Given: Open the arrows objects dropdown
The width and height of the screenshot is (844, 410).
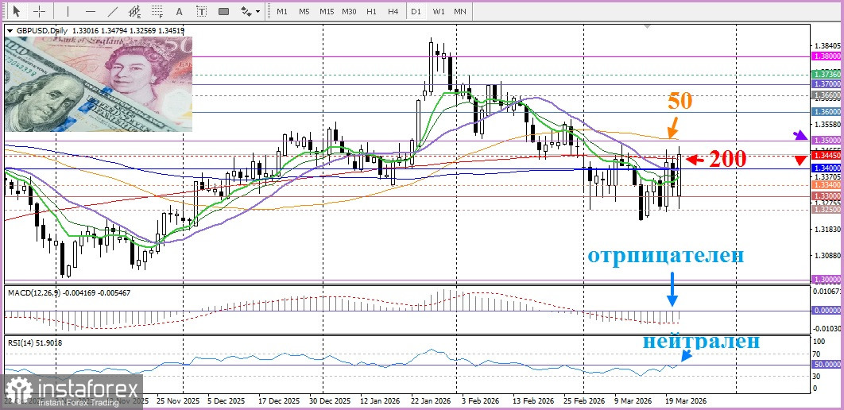Looking at the screenshot, I should click(x=250, y=11).
